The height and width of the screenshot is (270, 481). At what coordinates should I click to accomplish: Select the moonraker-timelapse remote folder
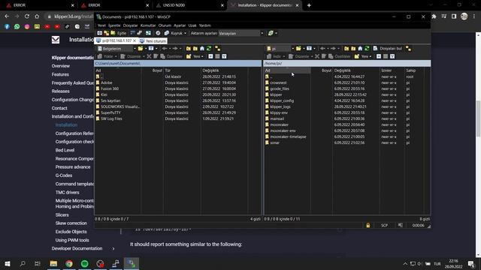point(288,136)
